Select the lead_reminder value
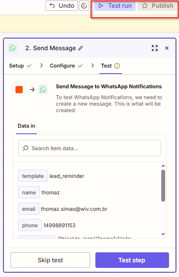Screen dimensions: 179x277 pos(67,176)
